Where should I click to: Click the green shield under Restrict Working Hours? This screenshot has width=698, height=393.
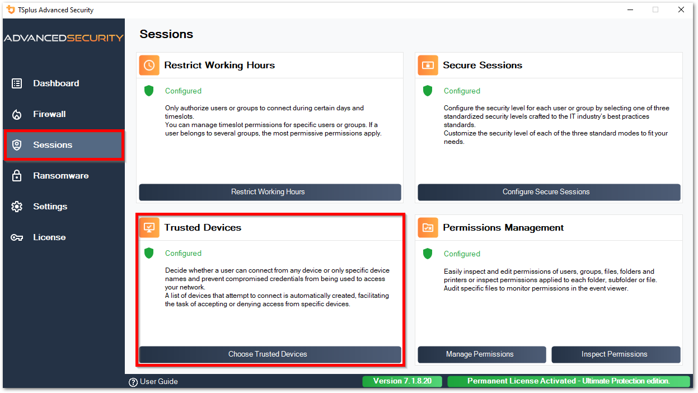(149, 91)
